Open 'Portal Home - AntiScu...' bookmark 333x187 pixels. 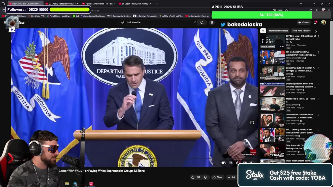tap(59, 16)
